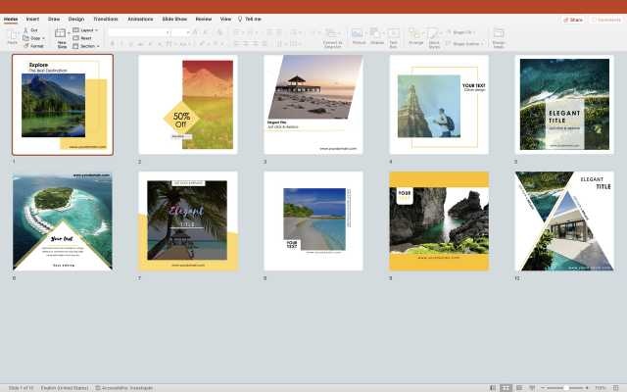Switch to slide sorter view in status bar
This screenshot has width=627, height=392.
point(506,388)
